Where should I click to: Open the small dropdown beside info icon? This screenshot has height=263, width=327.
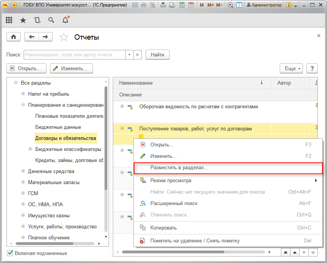click(x=295, y=6)
